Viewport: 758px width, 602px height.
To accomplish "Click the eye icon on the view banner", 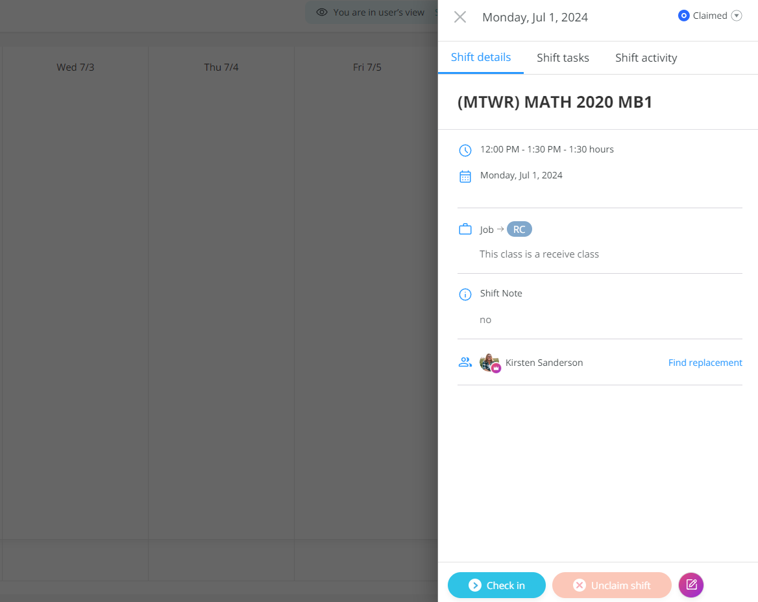I will (x=321, y=12).
